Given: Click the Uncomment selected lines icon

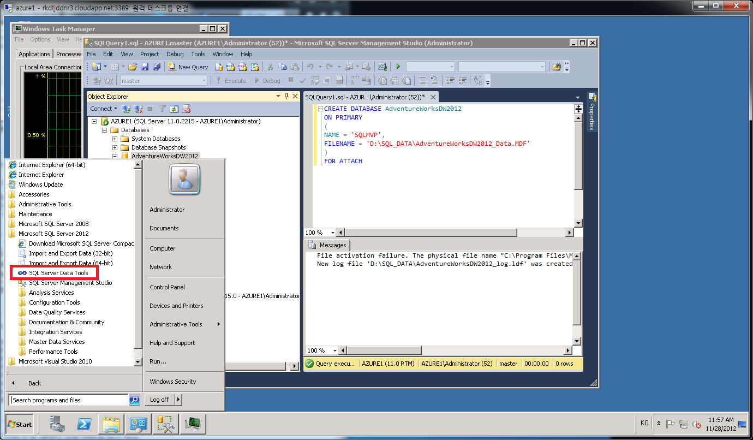Looking at the screenshot, I should pos(434,80).
